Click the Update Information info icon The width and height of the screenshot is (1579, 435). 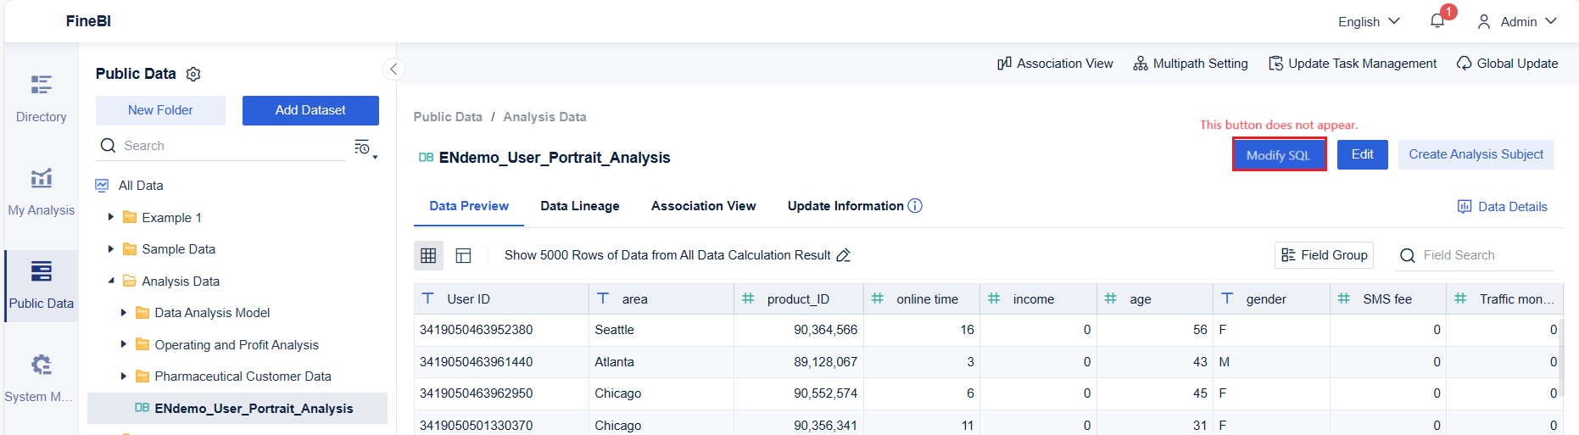point(915,206)
